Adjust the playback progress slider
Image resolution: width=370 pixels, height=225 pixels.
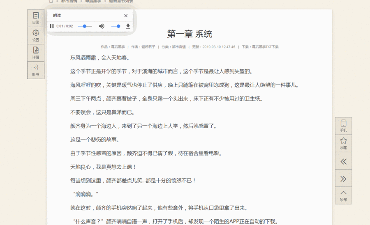tap(85, 26)
